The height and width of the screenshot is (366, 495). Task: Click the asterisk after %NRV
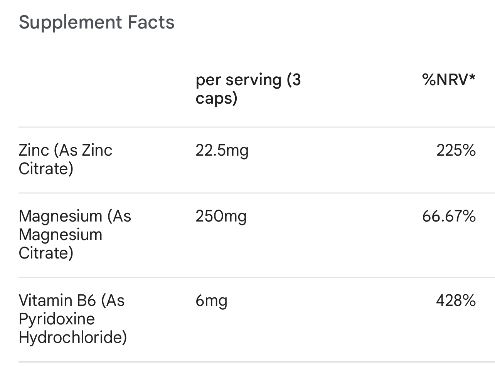coord(472,78)
